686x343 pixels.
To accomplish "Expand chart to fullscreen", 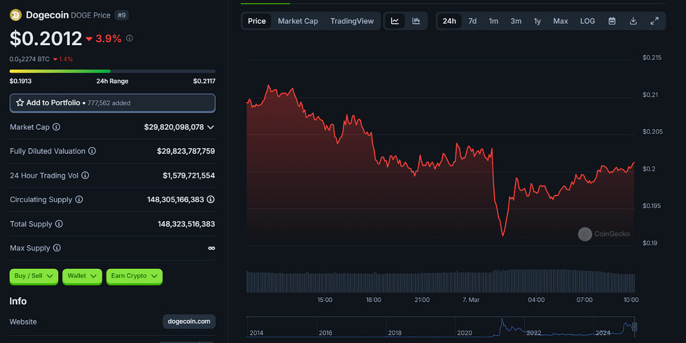I will (x=655, y=21).
